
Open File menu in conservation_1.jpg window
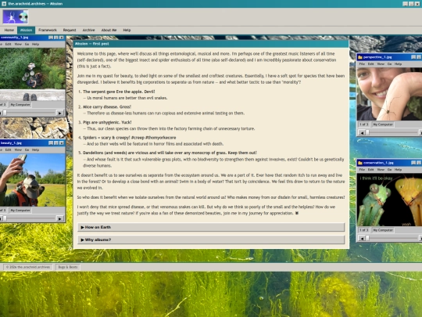point(362,170)
